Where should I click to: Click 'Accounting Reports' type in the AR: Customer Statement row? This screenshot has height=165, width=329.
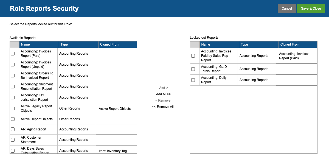click(x=74, y=139)
